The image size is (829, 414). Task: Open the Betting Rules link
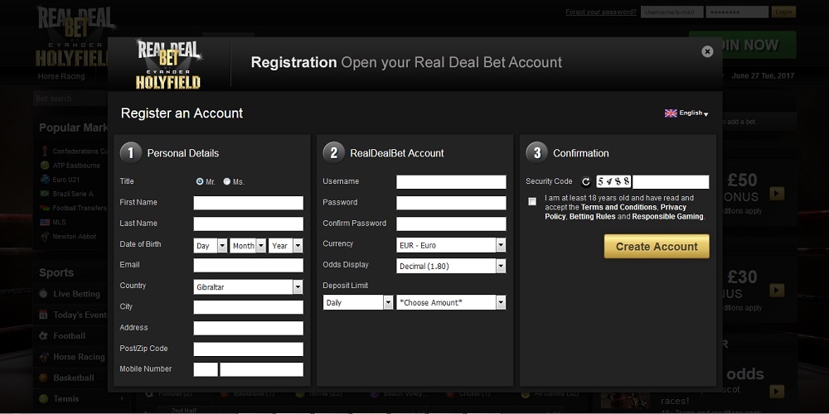tap(592, 216)
